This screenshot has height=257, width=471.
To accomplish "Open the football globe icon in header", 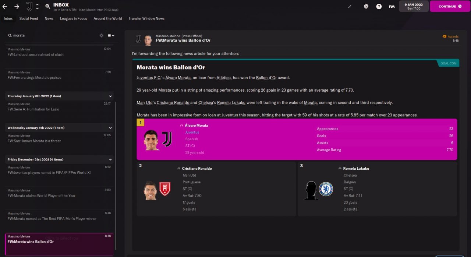I will (x=366, y=6).
